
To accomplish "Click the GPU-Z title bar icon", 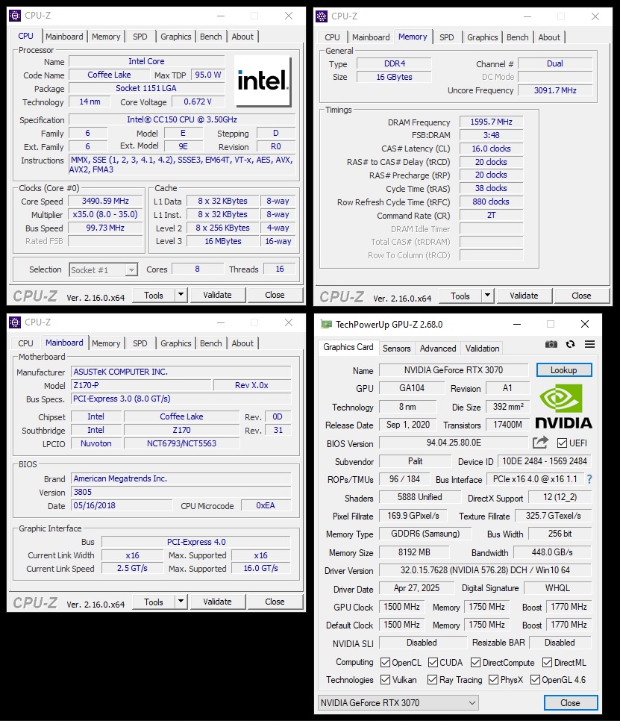I will coord(326,324).
